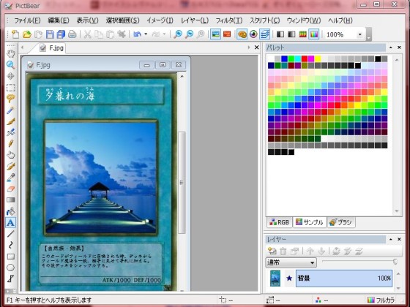Collapse the レイヤー panel arrow
410x307 pixels.
[391, 239]
